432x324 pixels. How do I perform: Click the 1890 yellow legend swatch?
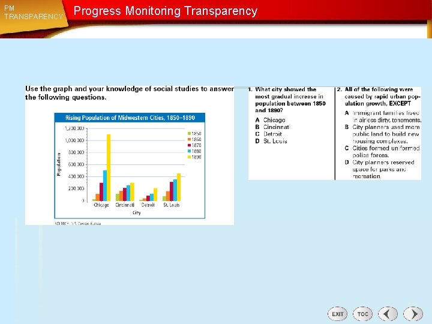pos(189,157)
